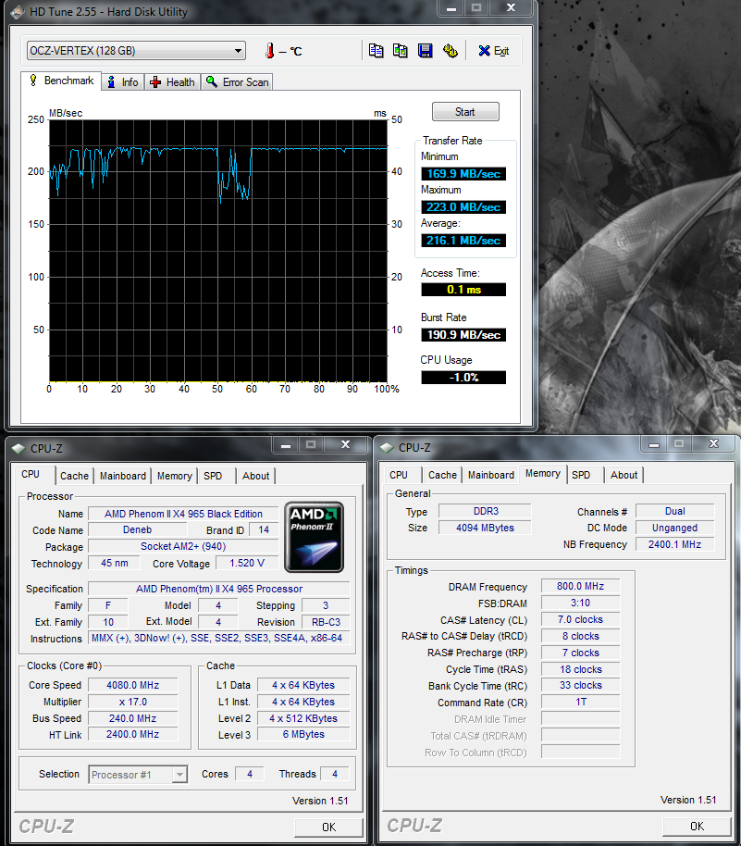
Task: Click the Exit button in HD Tune
Action: tap(493, 51)
